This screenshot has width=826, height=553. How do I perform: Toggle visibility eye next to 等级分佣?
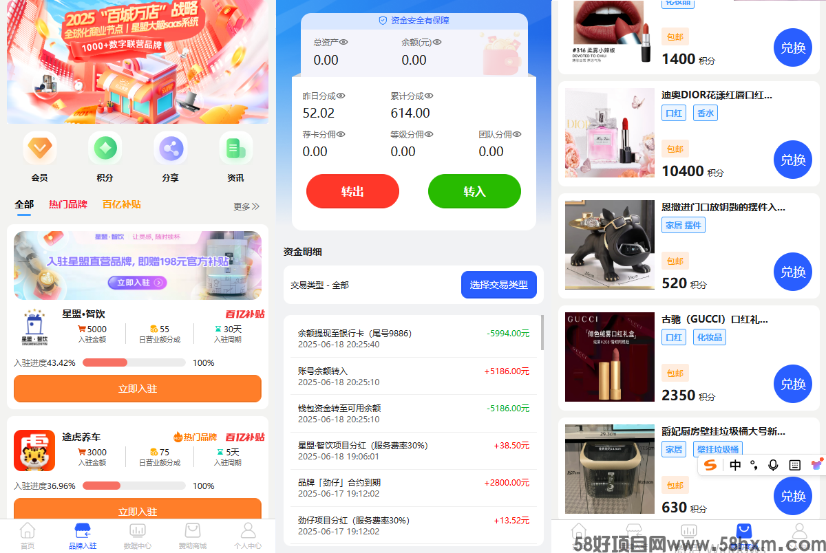point(429,134)
